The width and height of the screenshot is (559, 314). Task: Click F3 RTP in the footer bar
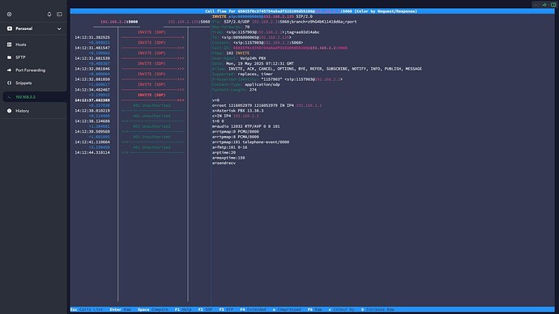coord(226,309)
